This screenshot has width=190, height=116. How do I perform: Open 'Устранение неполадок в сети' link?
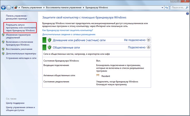[x=21, y=58]
